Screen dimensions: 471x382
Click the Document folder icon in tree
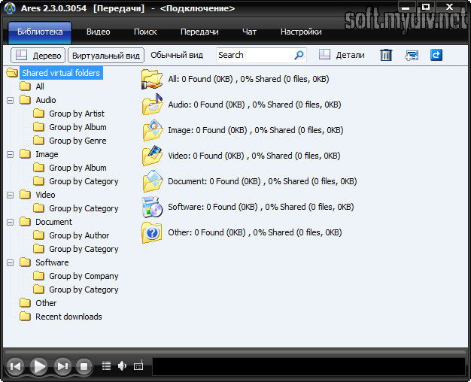26,222
